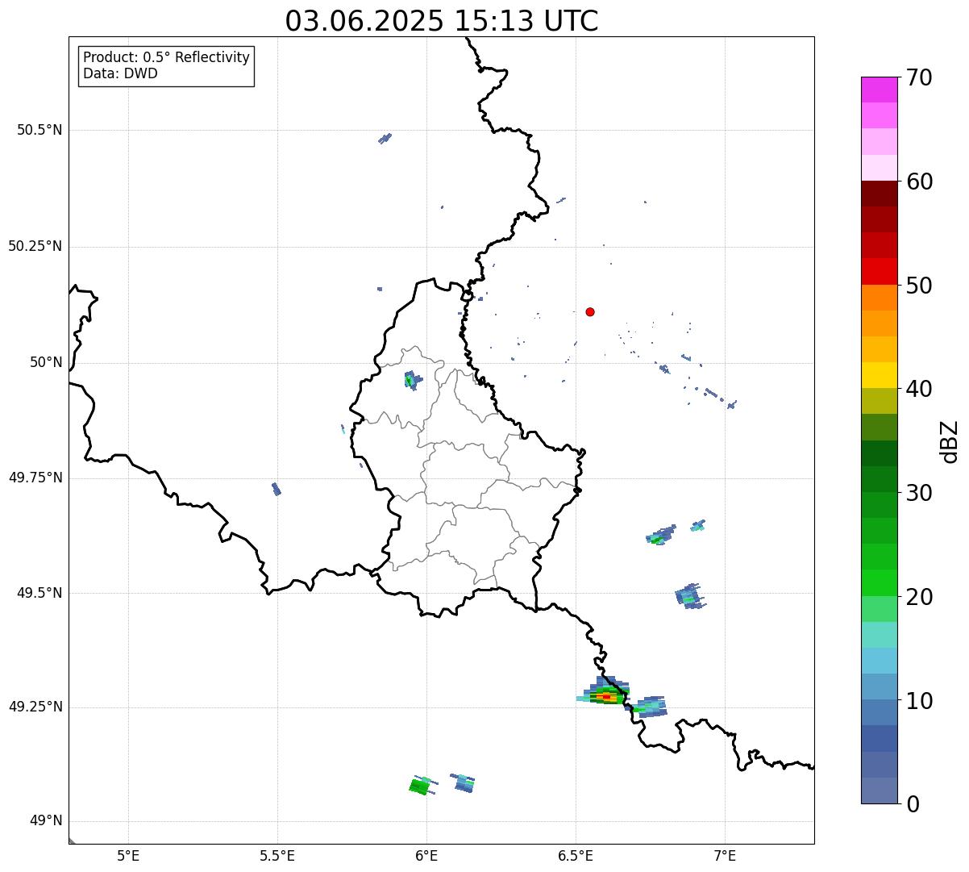Screen dimensions: 969x872
Task: Click the 49.25°N latitude label
Action: 35,707
